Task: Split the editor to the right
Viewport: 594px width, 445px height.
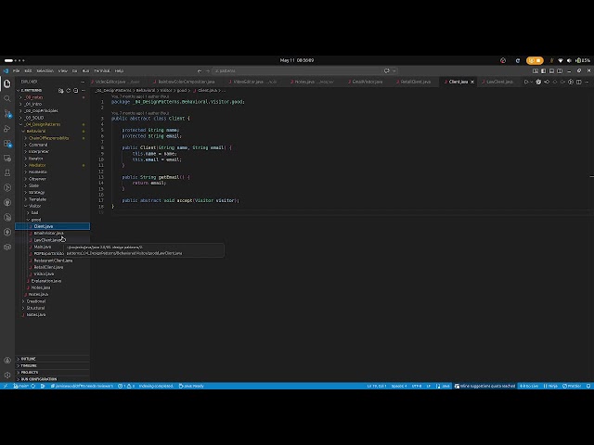Action: coord(579,82)
